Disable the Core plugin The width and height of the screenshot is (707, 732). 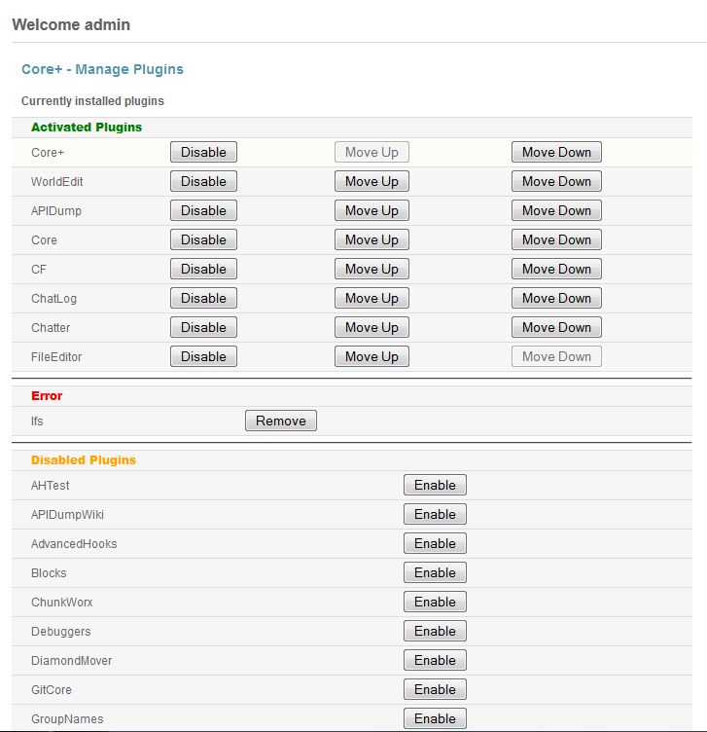[203, 239]
